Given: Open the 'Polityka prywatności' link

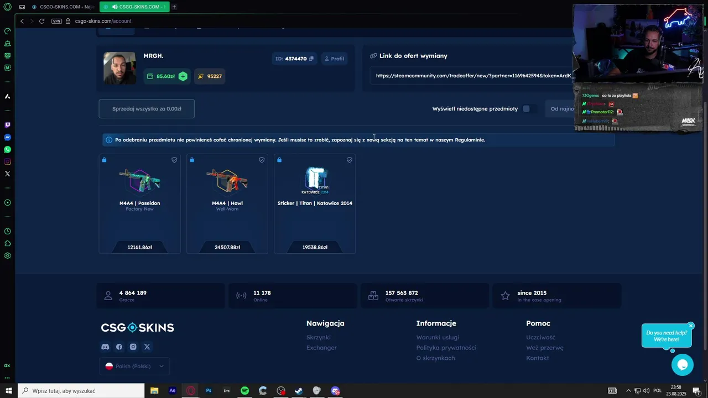Looking at the screenshot, I should click(446, 348).
